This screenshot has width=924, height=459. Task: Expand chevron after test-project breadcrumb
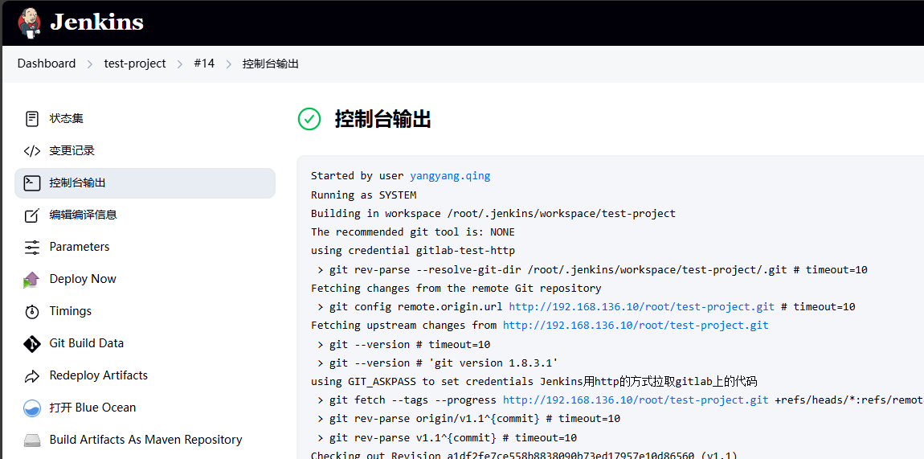tap(180, 64)
